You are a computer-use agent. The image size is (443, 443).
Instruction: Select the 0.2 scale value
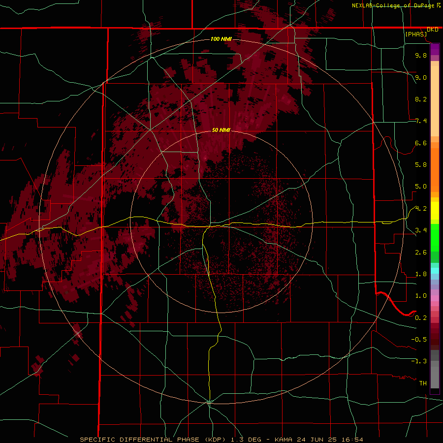421,318
